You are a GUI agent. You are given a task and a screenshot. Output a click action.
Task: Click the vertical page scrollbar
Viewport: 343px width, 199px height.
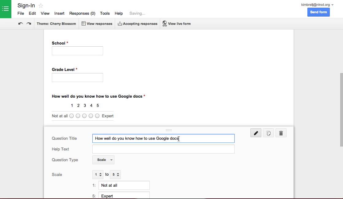coord(341,109)
